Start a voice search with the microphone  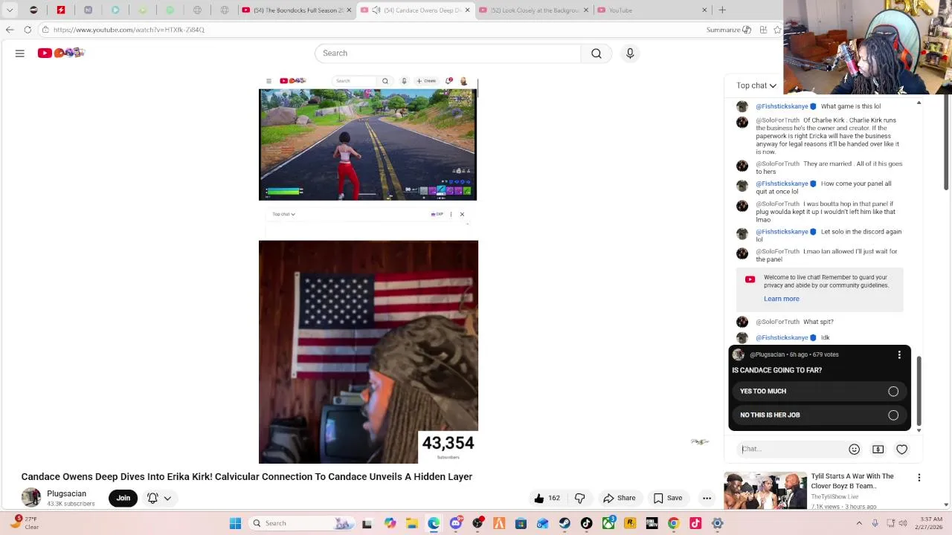630,53
